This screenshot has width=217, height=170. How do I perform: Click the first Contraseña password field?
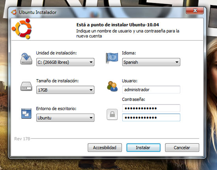coord(151,108)
